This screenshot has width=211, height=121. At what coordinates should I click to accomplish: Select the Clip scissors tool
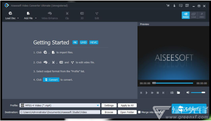[67, 13]
